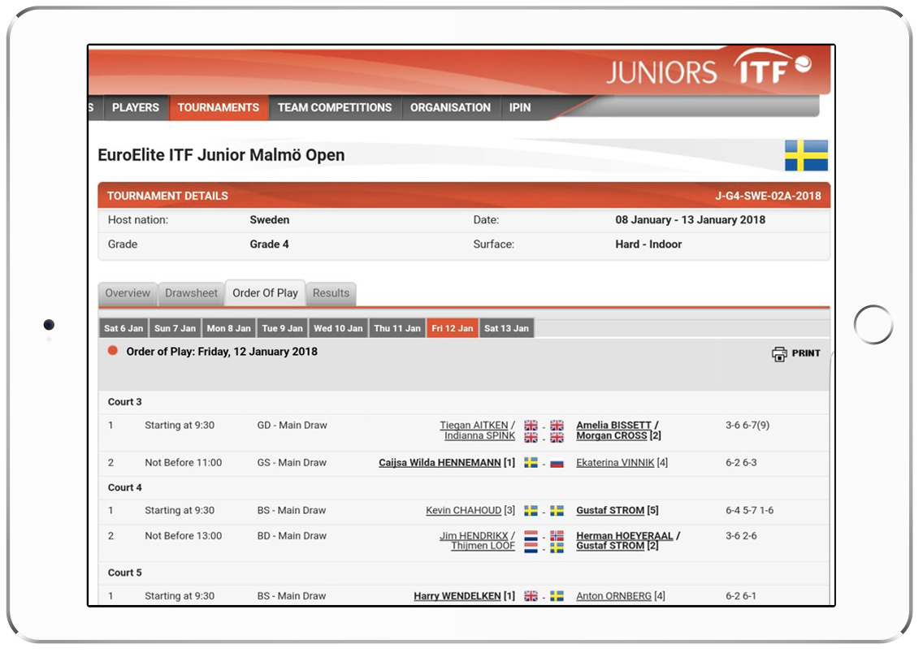This screenshot has width=923, height=653.
Task: Open the TEAM COMPETITIONS section
Action: 333,107
